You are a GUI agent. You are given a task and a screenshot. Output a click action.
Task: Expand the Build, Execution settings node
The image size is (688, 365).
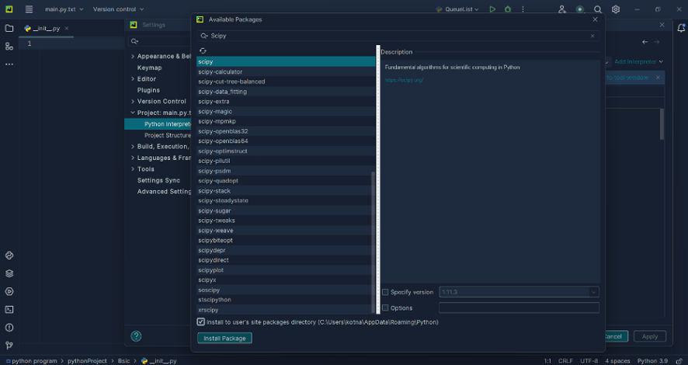tap(133, 146)
